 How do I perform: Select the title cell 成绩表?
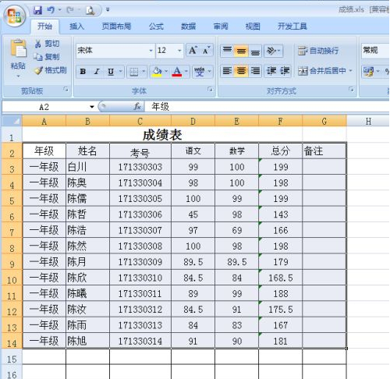162,135
